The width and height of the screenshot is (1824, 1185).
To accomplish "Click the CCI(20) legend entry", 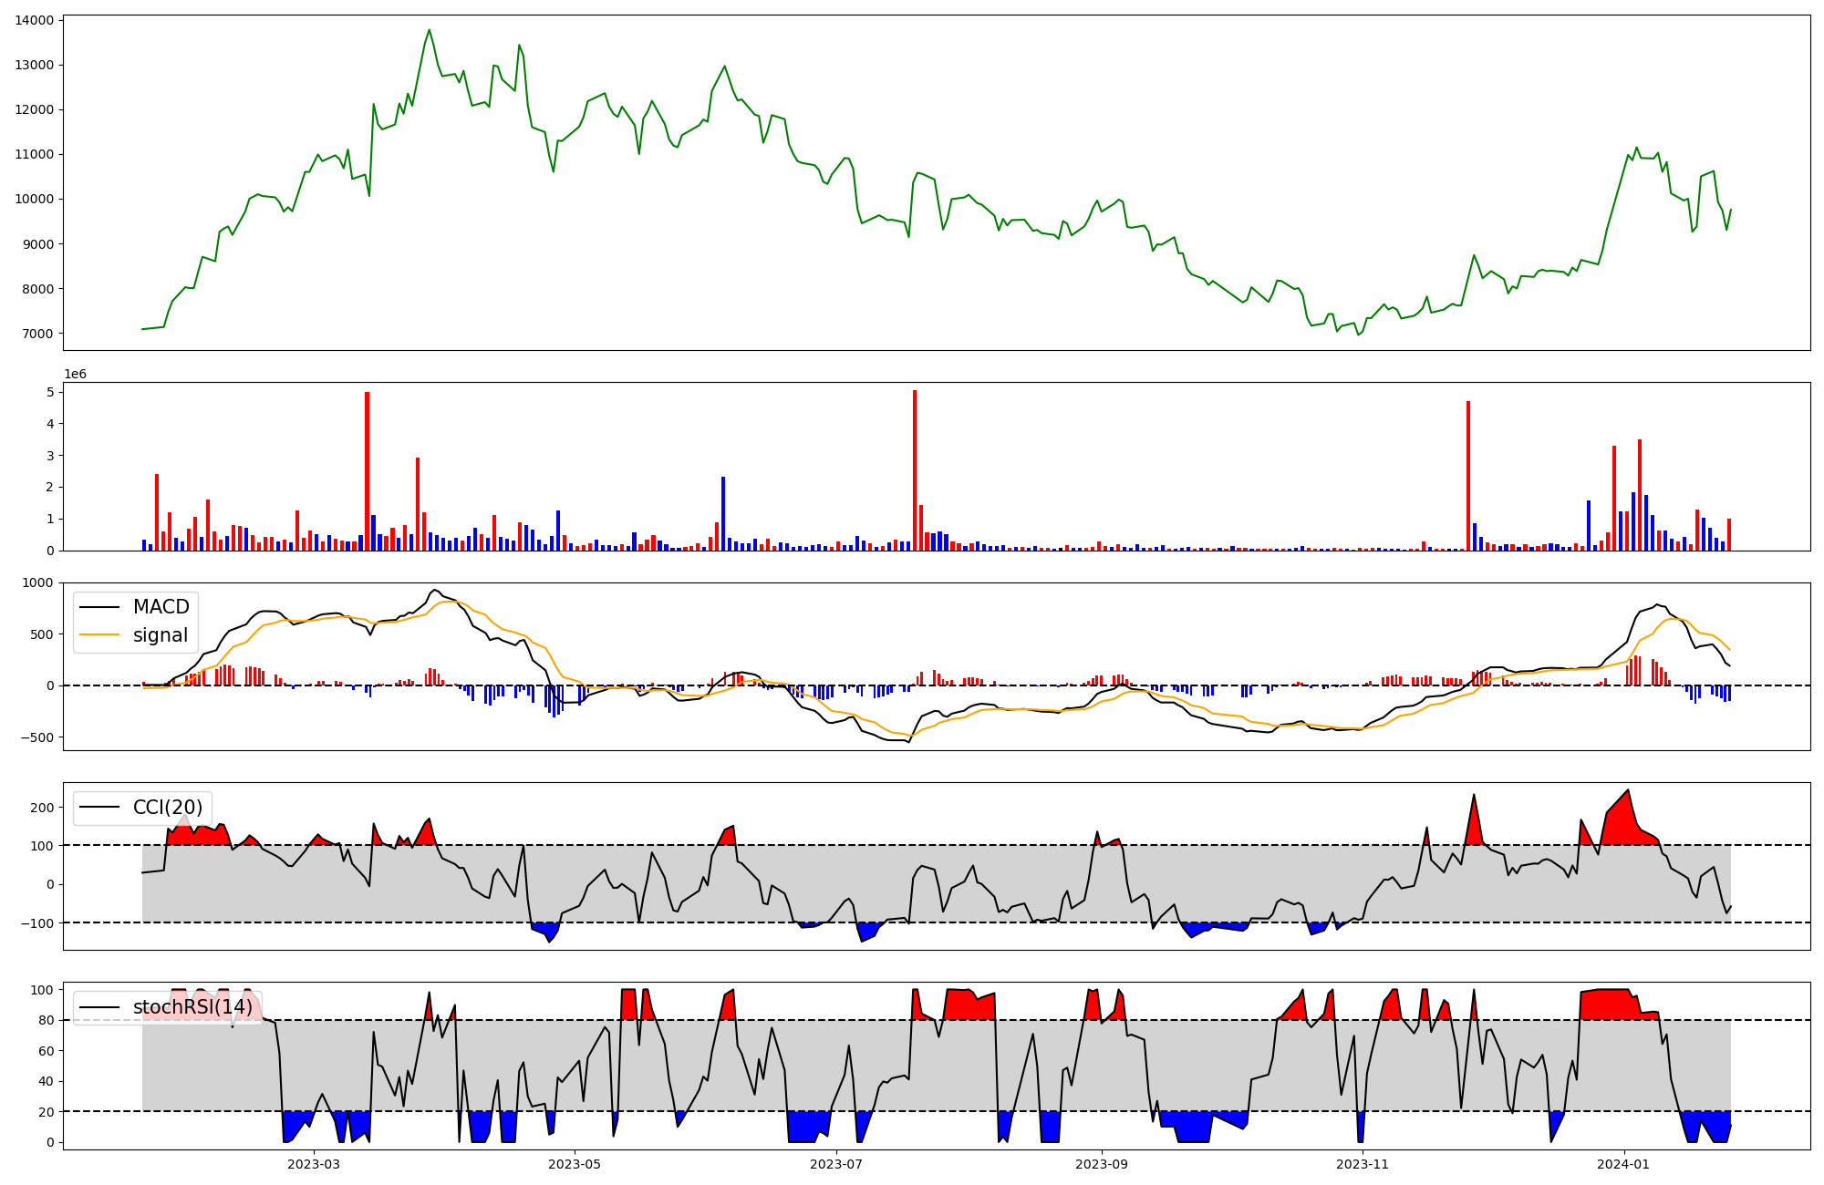I will tap(167, 808).
